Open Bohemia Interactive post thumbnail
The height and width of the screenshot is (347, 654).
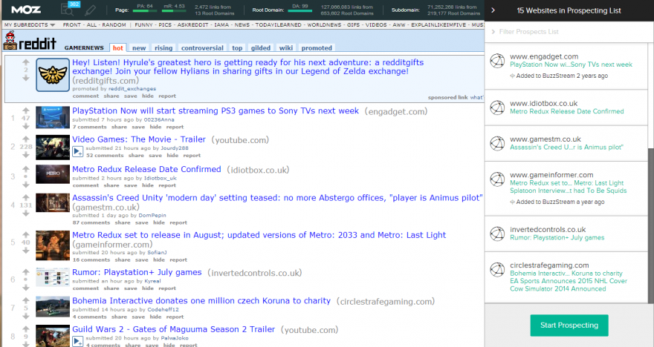tap(53, 307)
